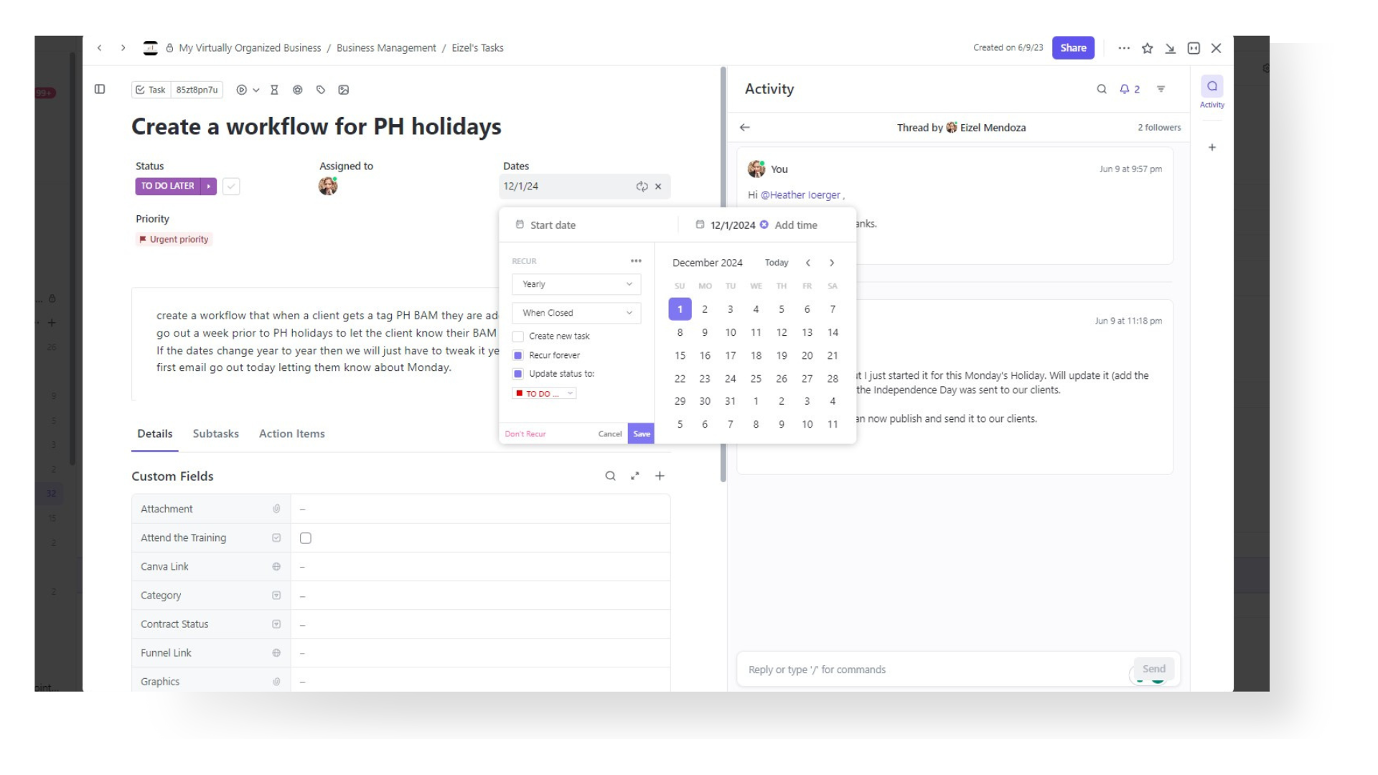Expand the When Closed trigger dropdown

(576, 312)
